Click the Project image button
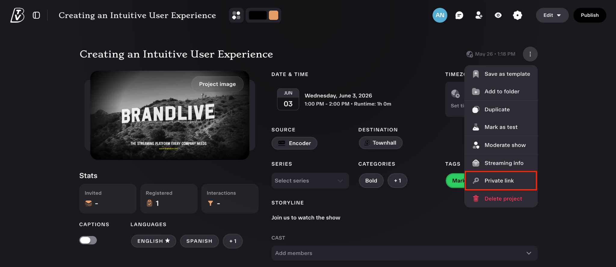 click(x=217, y=84)
